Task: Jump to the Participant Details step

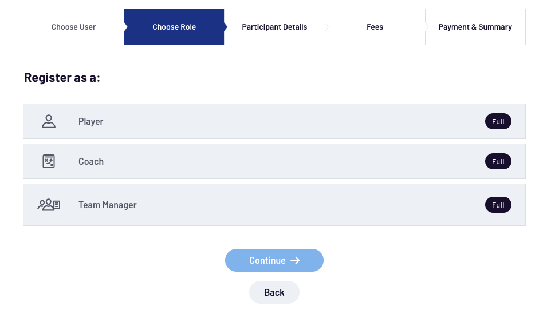Action: (274, 27)
